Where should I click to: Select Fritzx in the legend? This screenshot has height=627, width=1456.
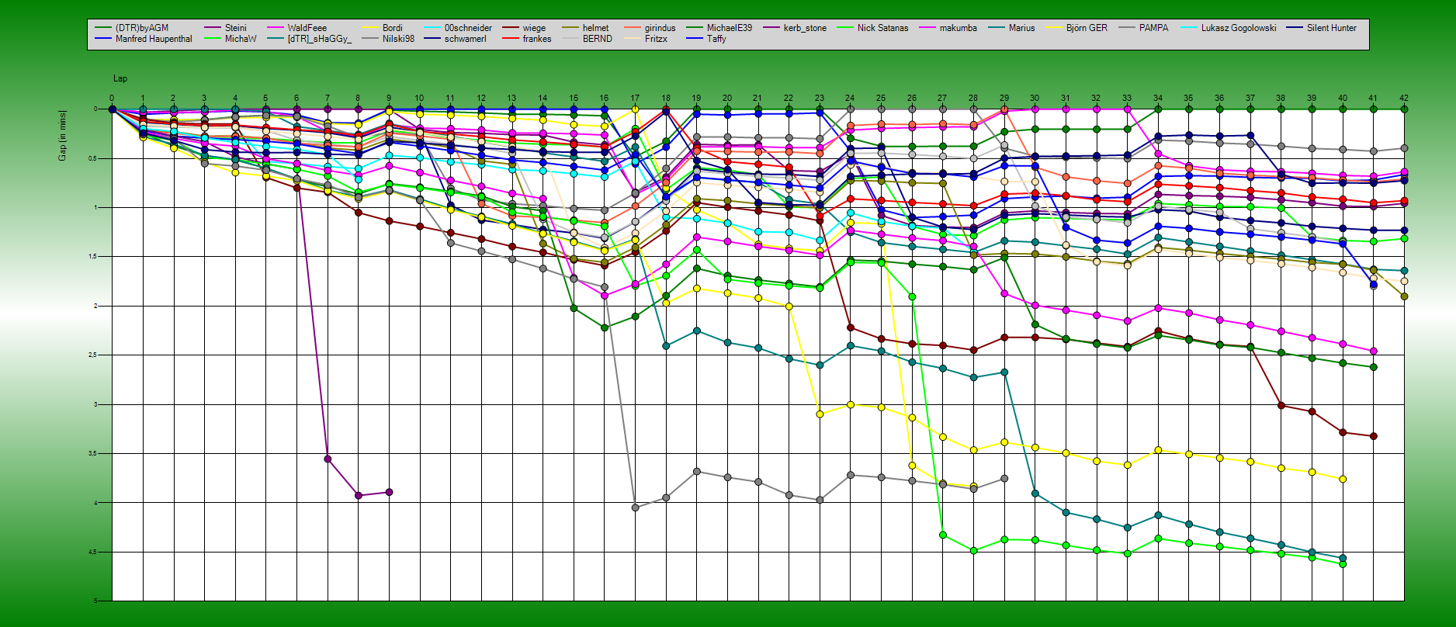(656, 39)
